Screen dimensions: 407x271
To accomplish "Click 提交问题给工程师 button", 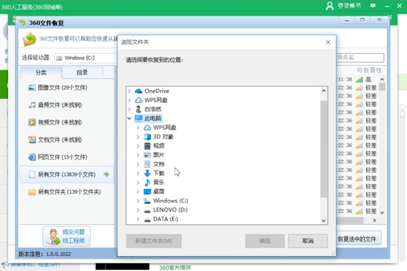I will point(66,236).
